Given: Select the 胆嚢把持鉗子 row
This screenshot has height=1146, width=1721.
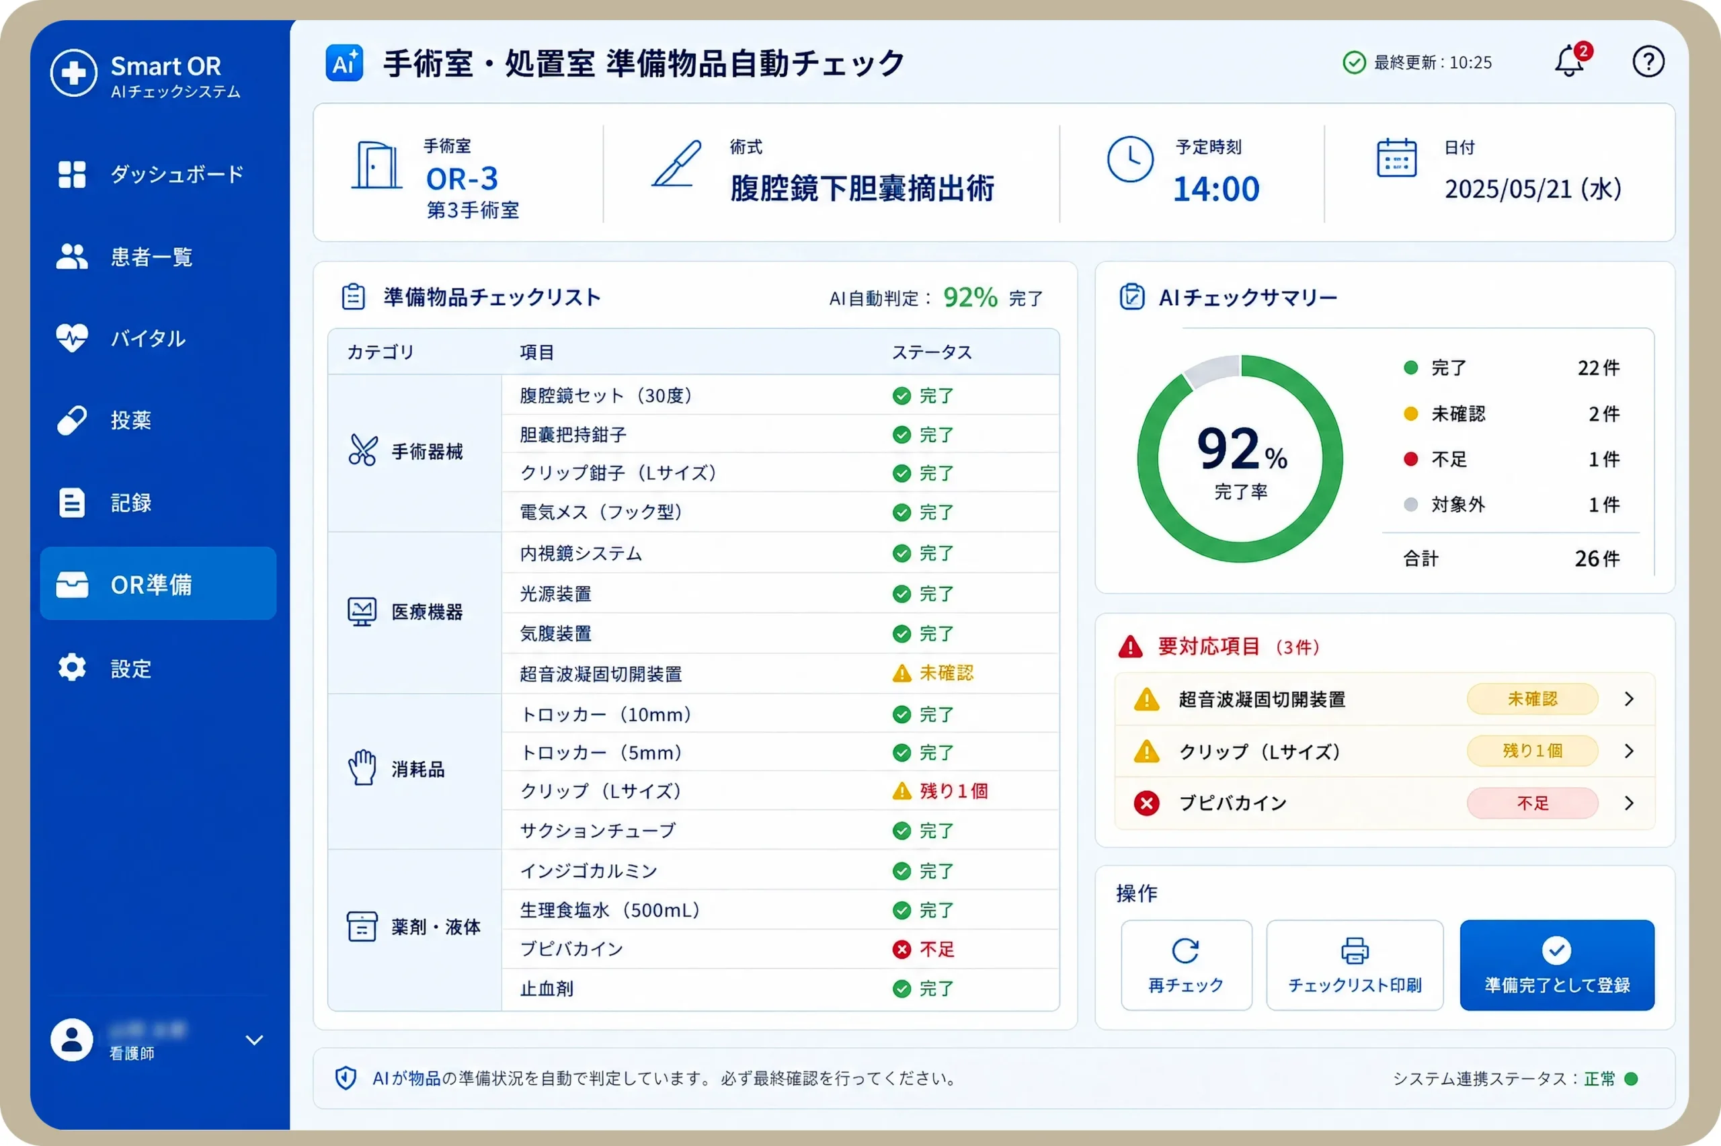Looking at the screenshot, I should coord(781,434).
